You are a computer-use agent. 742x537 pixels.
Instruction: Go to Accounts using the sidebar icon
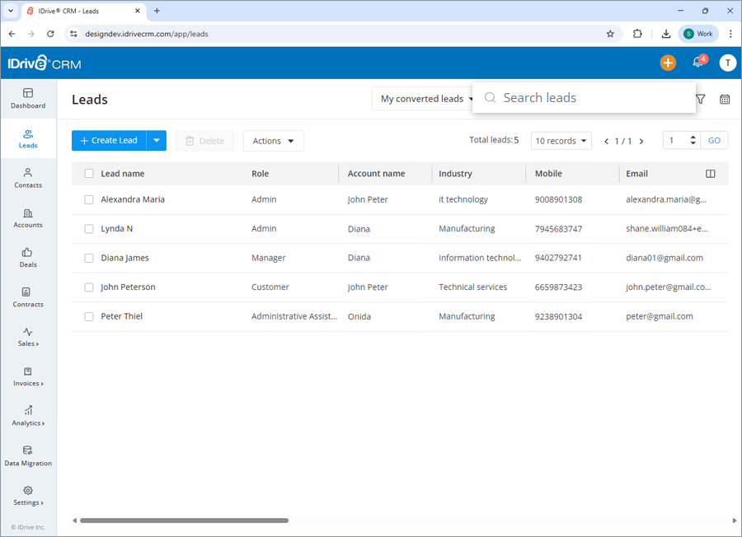point(27,219)
